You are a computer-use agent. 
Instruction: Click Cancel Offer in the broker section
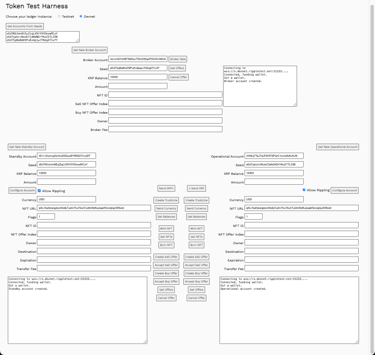coord(178,77)
